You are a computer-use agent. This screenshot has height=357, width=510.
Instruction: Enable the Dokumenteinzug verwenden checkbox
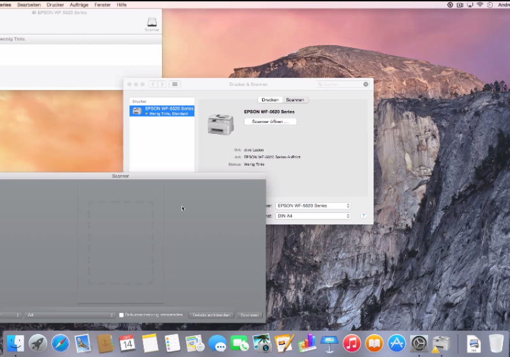(x=121, y=315)
